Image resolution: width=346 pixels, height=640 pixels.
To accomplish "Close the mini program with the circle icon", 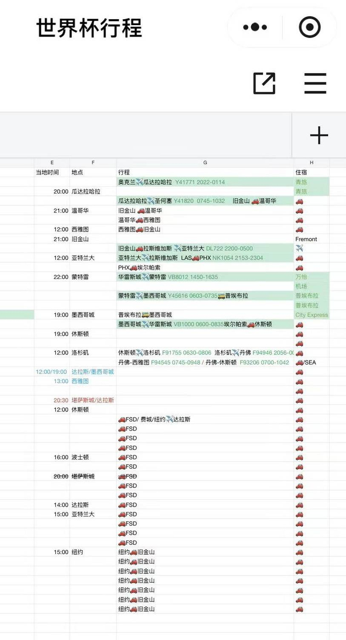I will tap(310, 27).
